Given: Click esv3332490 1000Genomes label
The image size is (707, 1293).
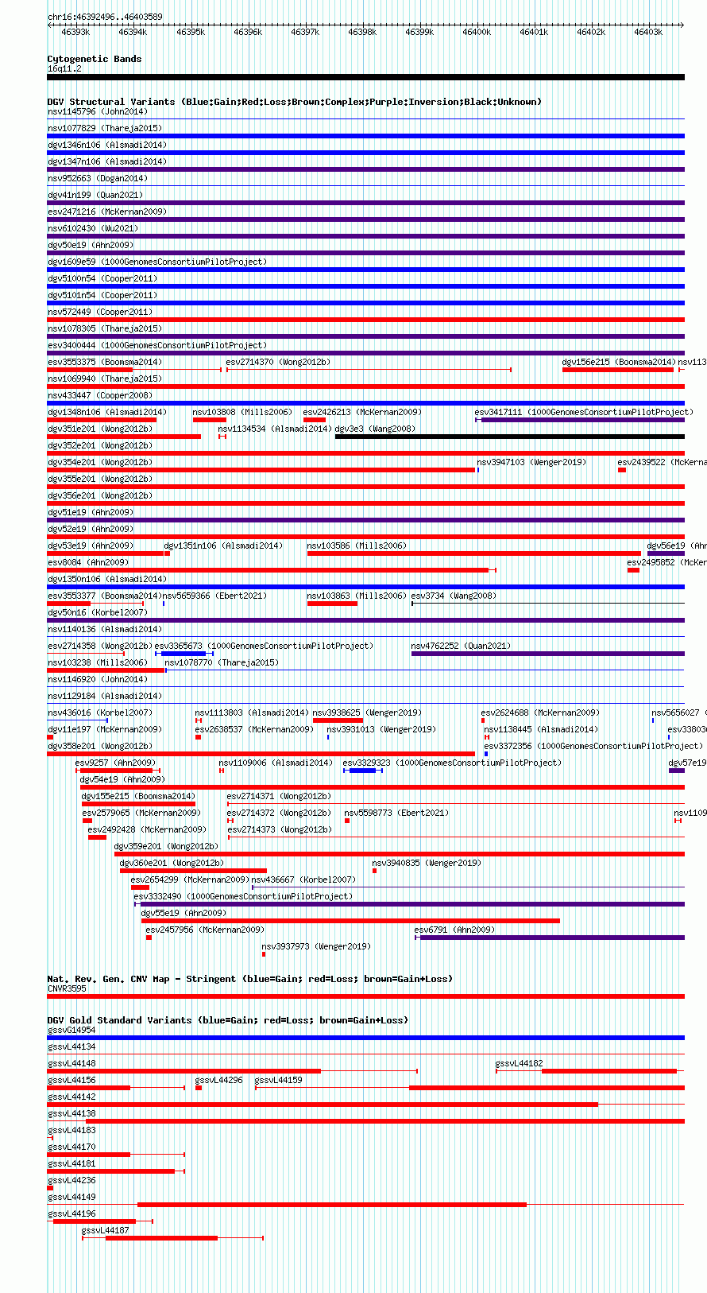Looking at the screenshot, I should (x=243, y=896).
